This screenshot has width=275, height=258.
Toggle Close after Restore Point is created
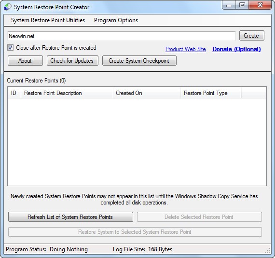pyautogui.click(x=10, y=47)
